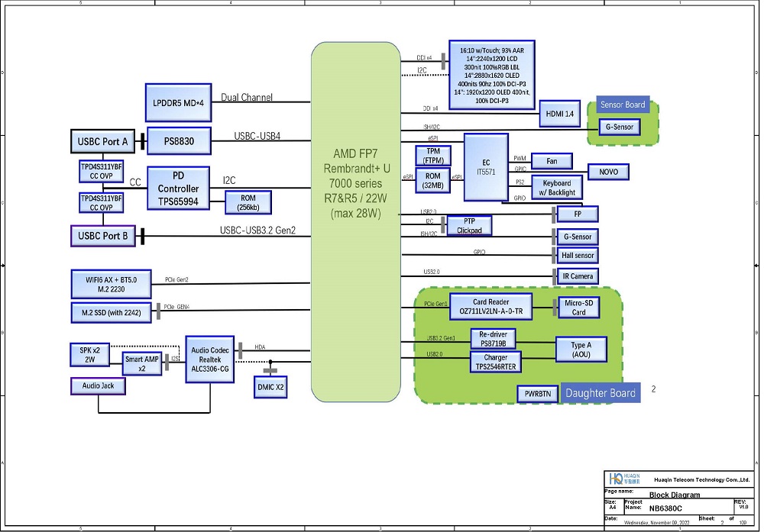Click the USBC Port B block
Image resolution: width=764 pixels, height=532 pixels.
pos(103,236)
